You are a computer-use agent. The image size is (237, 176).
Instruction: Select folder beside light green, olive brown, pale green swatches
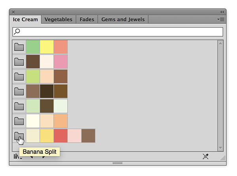tap(19, 106)
